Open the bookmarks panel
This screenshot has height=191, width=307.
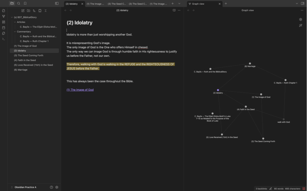coord(25,3)
